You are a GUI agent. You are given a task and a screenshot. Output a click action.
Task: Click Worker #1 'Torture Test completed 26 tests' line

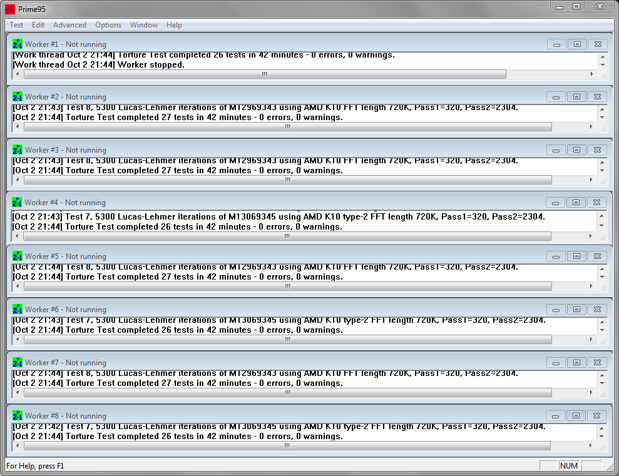(x=203, y=55)
